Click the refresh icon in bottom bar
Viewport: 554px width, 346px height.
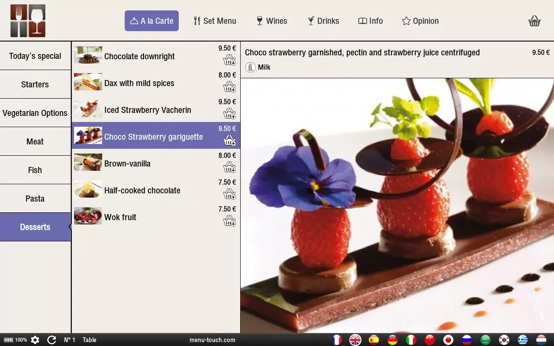(x=52, y=340)
